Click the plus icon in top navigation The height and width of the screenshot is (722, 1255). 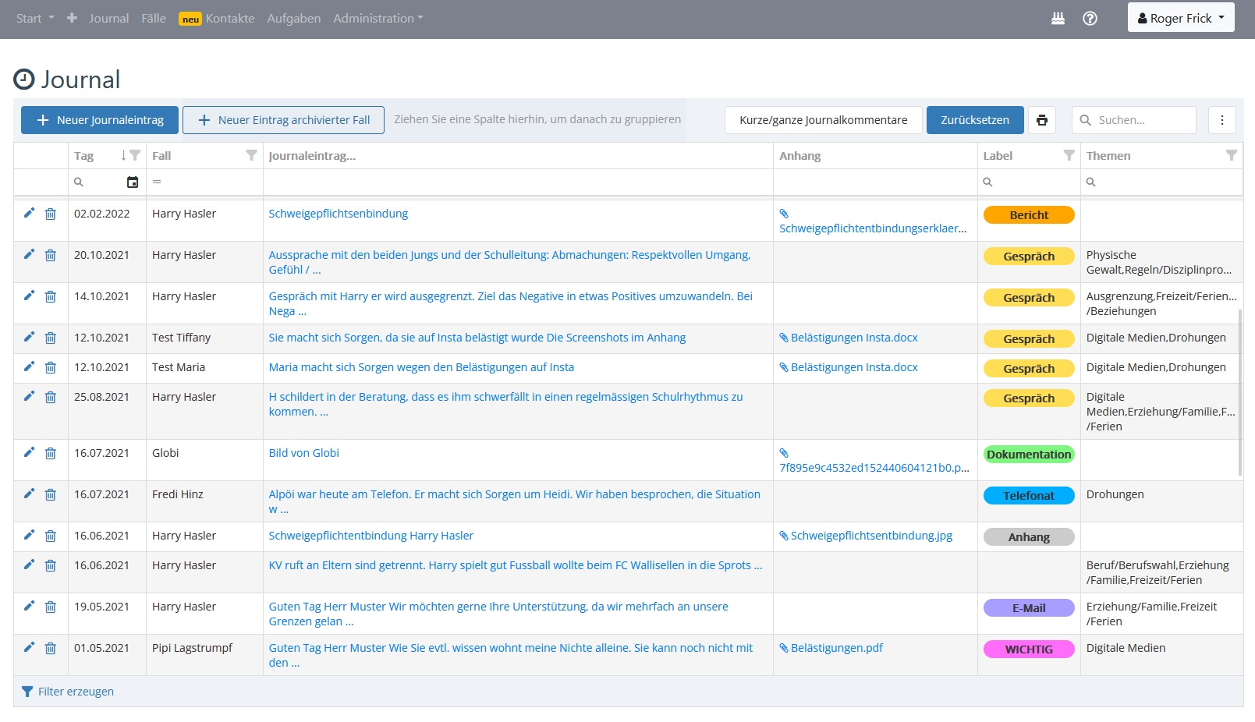(x=72, y=18)
